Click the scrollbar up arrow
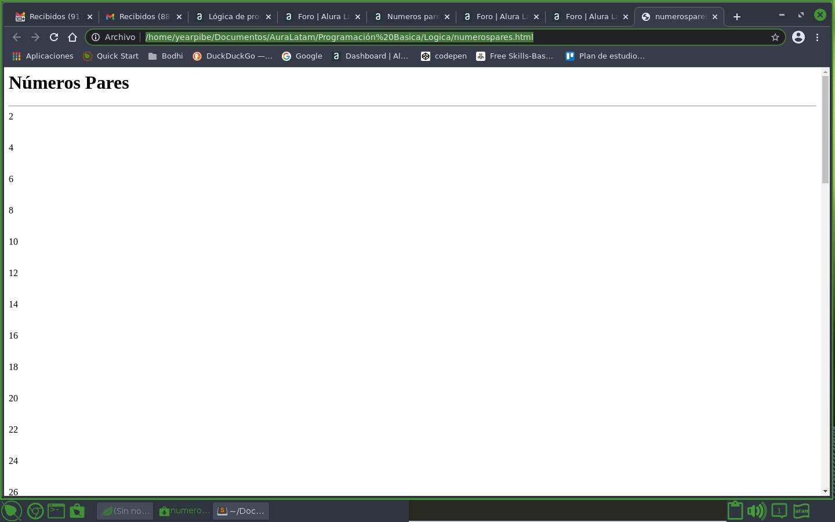The image size is (835, 522). pyautogui.click(x=826, y=72)
